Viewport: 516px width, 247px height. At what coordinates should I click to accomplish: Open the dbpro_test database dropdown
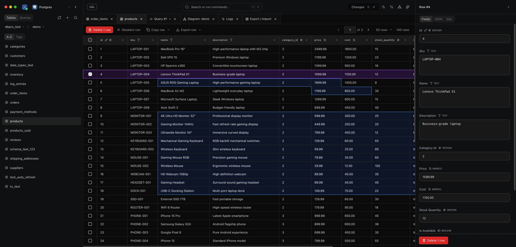[x=15, y=27]
